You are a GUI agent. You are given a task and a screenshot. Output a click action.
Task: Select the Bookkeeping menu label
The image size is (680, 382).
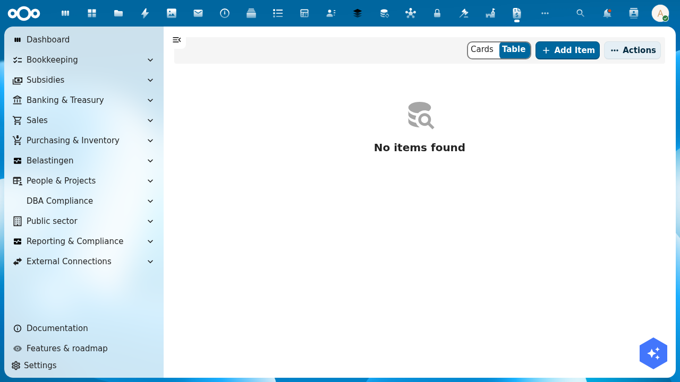(x=52, y=60)
